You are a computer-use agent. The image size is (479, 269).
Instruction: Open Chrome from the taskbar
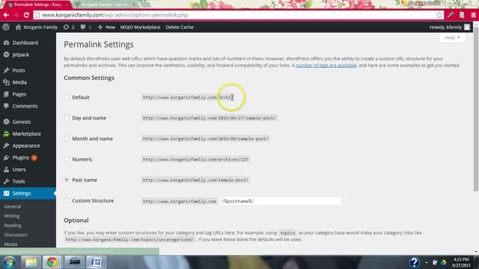coord(52,262)
